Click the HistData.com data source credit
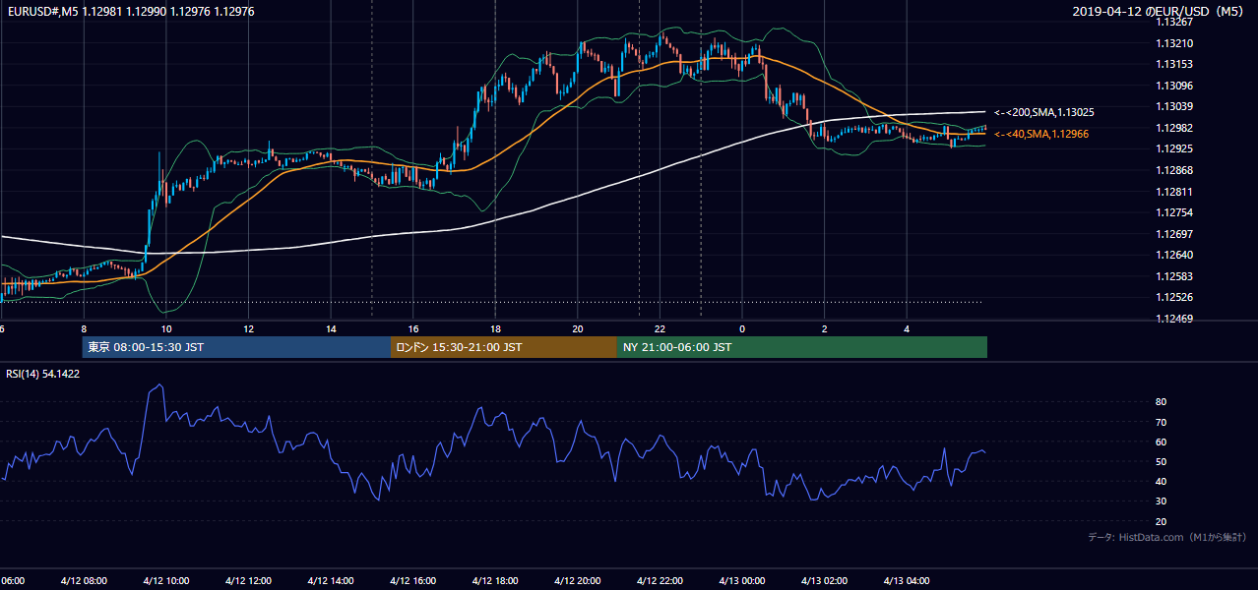The width and height of the screenshot is (1258, 590). point(1167,537)
